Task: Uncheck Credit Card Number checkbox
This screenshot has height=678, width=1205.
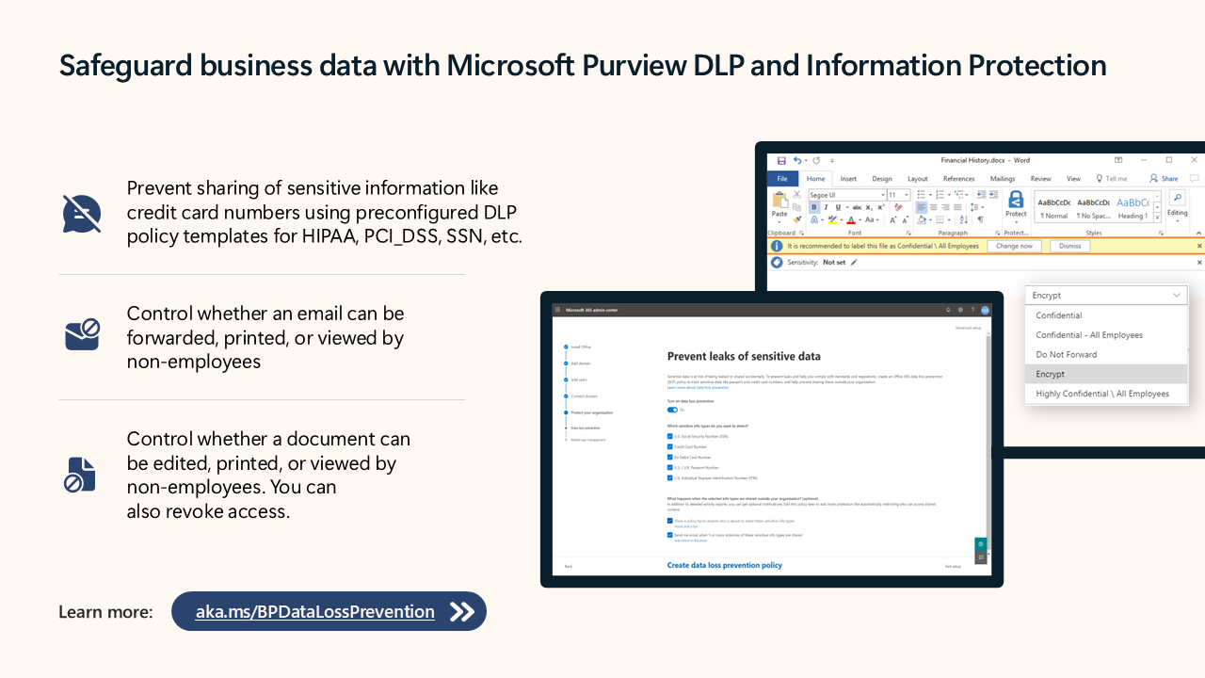Action: (x=669, y=446)
